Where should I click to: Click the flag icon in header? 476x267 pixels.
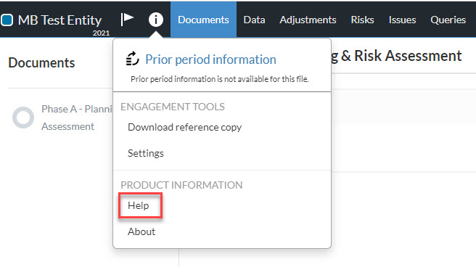127,19
